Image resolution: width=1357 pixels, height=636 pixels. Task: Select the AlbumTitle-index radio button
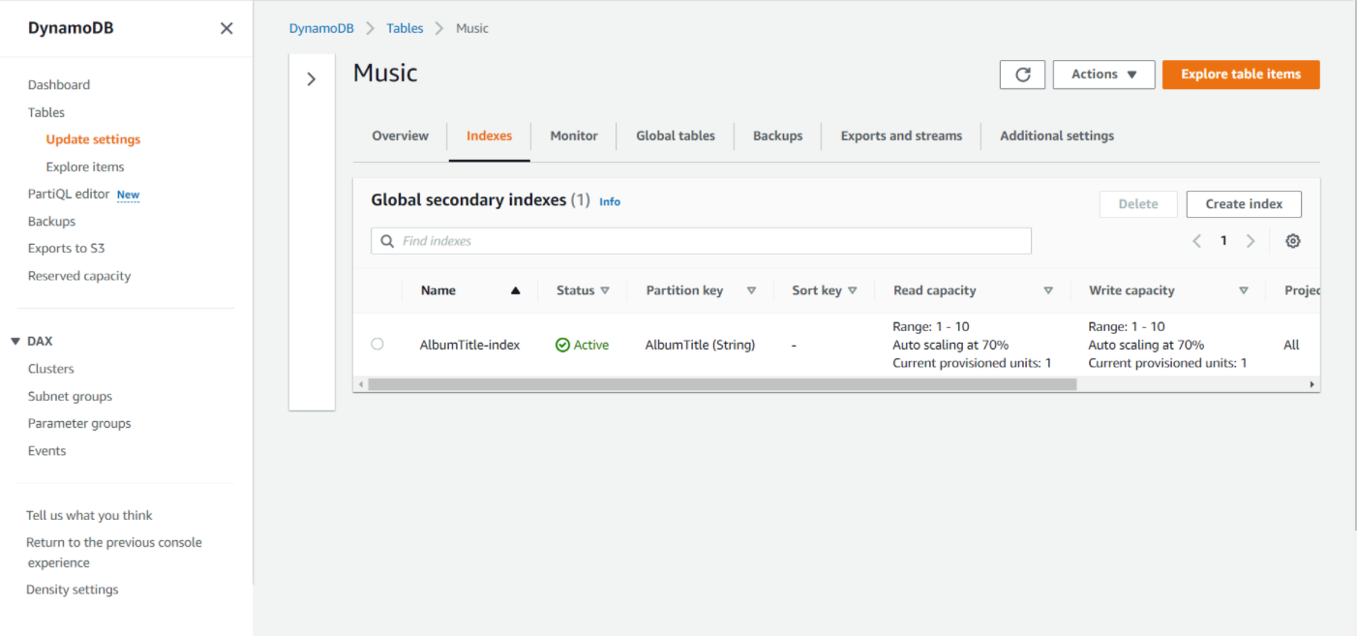pyautogui.click(x=377, y=344)
